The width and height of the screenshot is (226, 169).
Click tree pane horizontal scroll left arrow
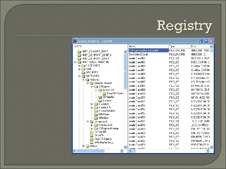point(74,151)
